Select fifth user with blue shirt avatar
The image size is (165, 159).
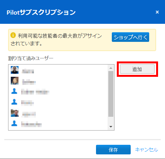click(15, 113)
